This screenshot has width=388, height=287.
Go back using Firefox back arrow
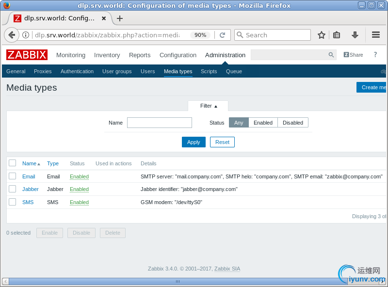pyautogui.click(x=11, y=35)
